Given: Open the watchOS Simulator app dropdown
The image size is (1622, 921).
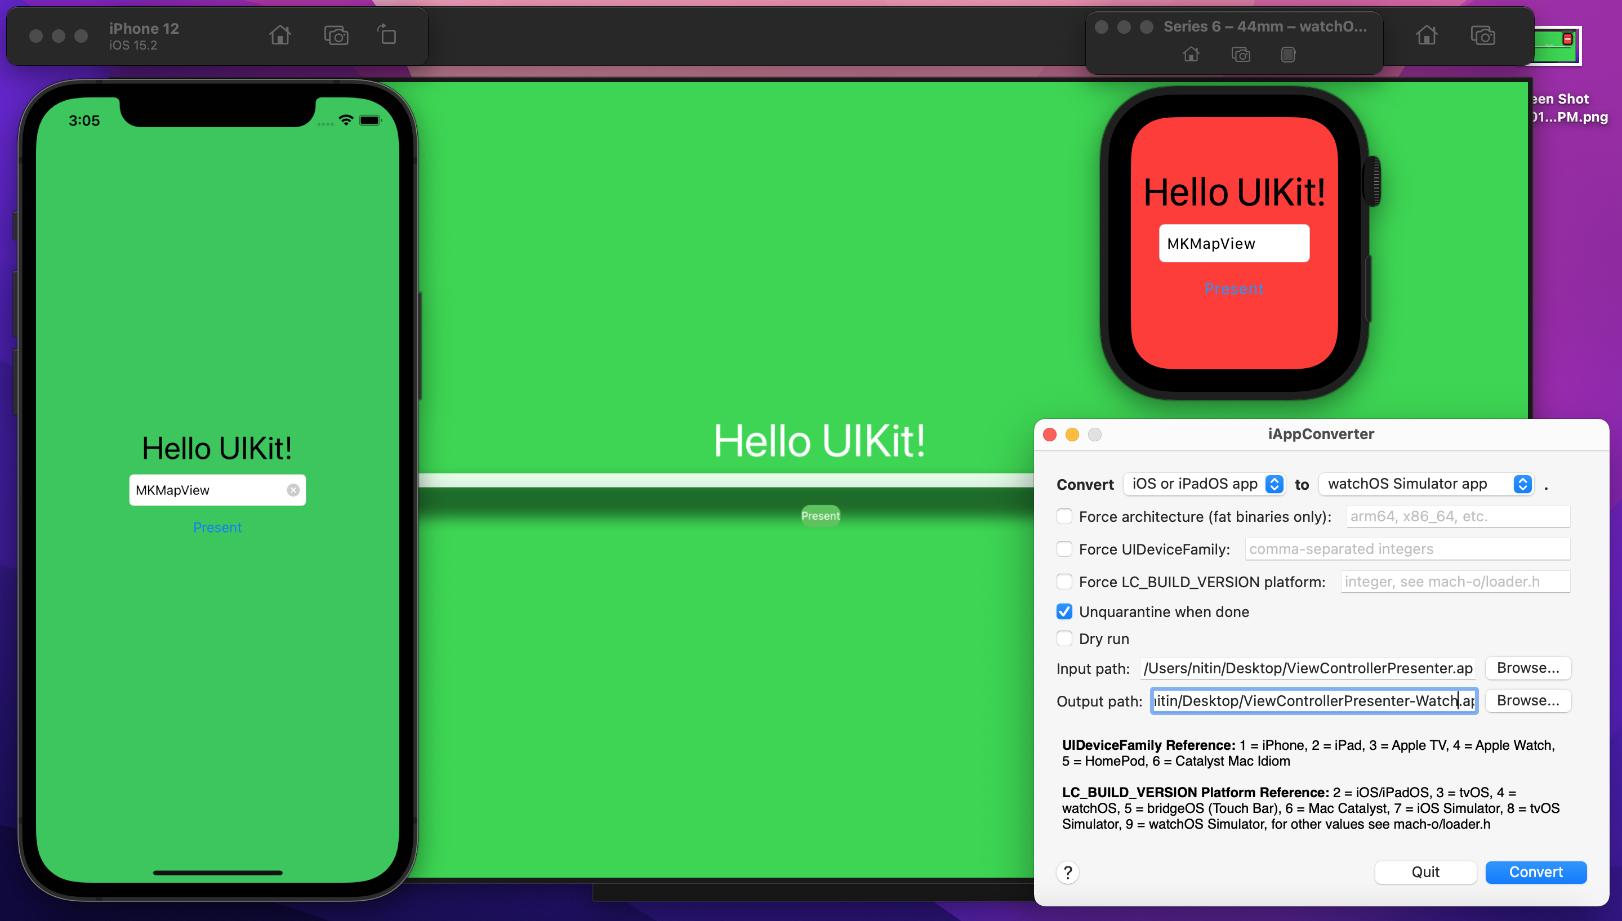Looking at the screenshot, I should [1426, 484].
